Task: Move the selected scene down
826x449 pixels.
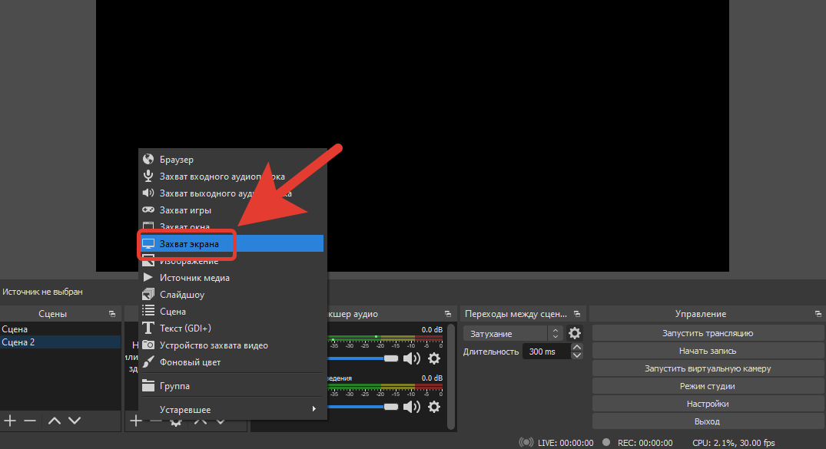Action: click(x=75, y=421)
